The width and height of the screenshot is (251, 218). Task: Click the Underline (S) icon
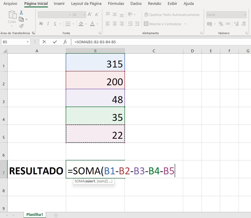pos(55,24)
